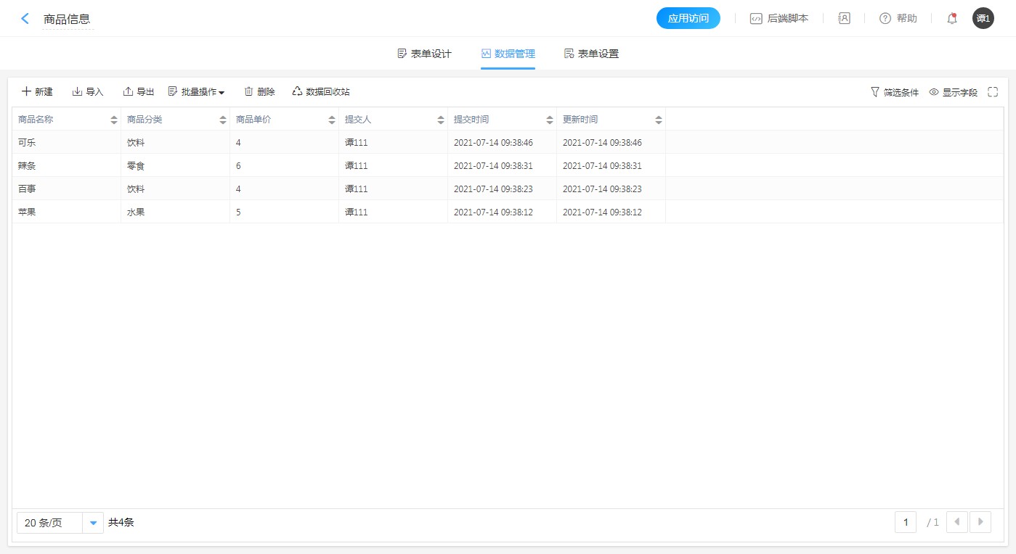Toggle fullscreen table view icon
Image resolution: width=1016 pixels, height=554 pixels.
click(x=993, y=92)
